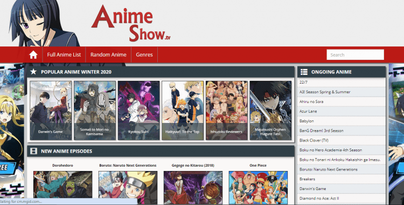Viewport: 404px width, 205px height.
Task: Click the list icon beside Ongoing Anime
Action: coord(304,72)
